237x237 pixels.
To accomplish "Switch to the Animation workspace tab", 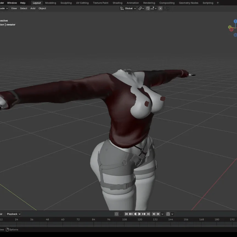I will pos(133,3).
